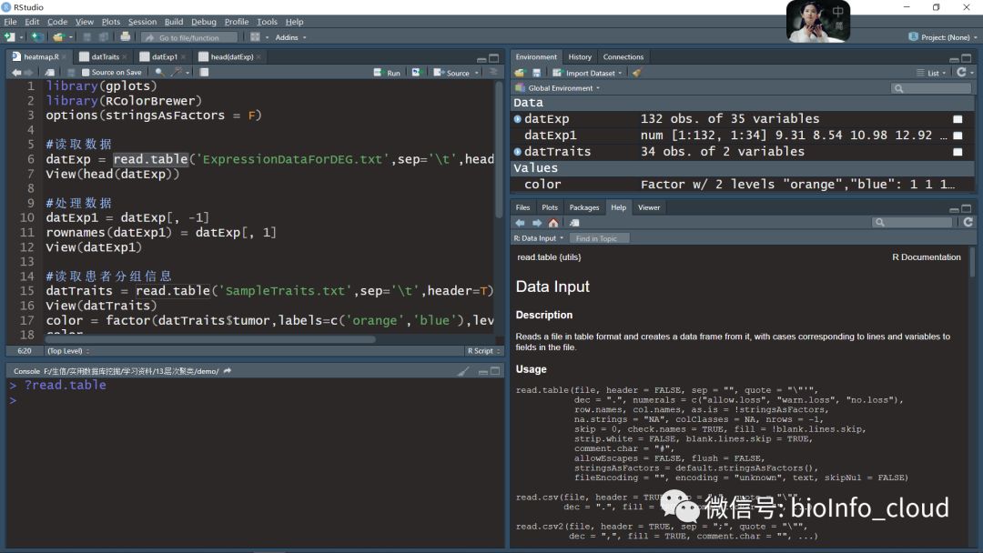This screenshot has width=983, height=553.
Task: Refresh the Environment pane
Action: point(962,73)
